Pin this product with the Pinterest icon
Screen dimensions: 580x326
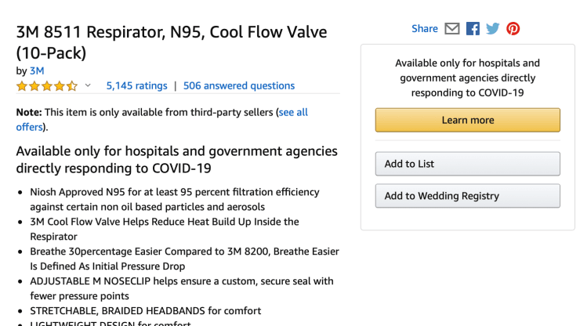point(513,28)
